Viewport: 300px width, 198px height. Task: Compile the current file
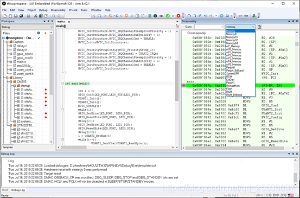coord(150,16)
